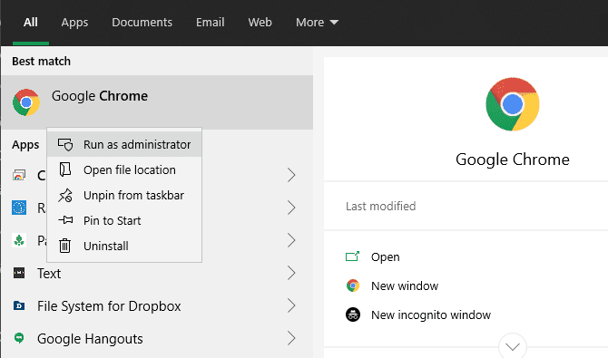The image size is (608, 358).
Task: Choose Run as administrator
Action: coord(124,144)
